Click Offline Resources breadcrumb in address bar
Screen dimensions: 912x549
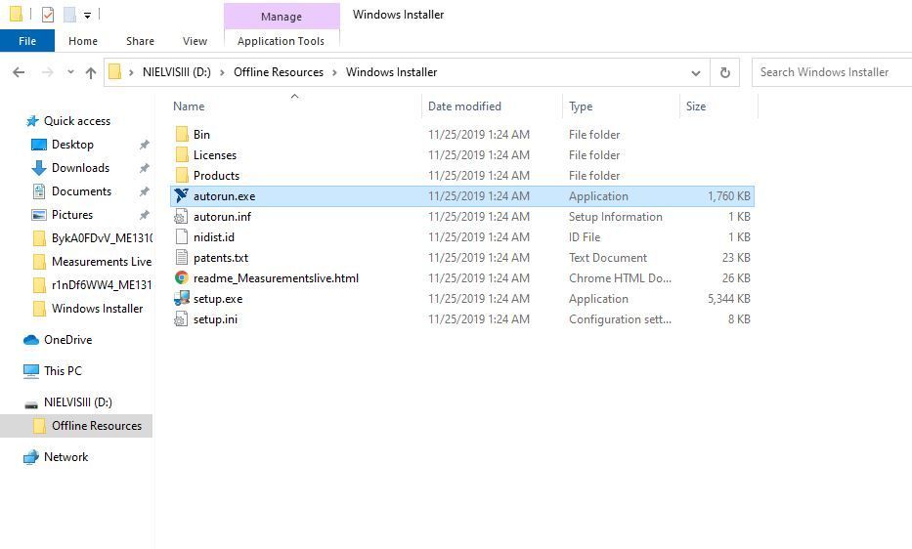pyautogui.click(x=279, y=72)
